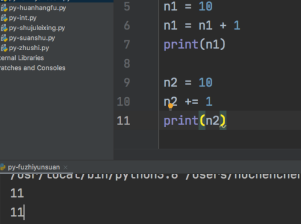The height and width of the screenshot is (224, 301).
Task: Click the Python file icon beside py-shujuleixing.py
Action: [4, 28]
